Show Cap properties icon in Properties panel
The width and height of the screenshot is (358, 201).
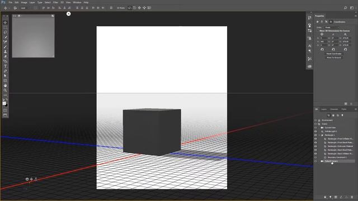(326, 22)
